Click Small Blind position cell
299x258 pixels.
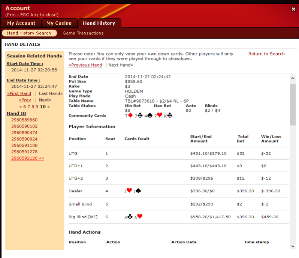click(80, 204)
